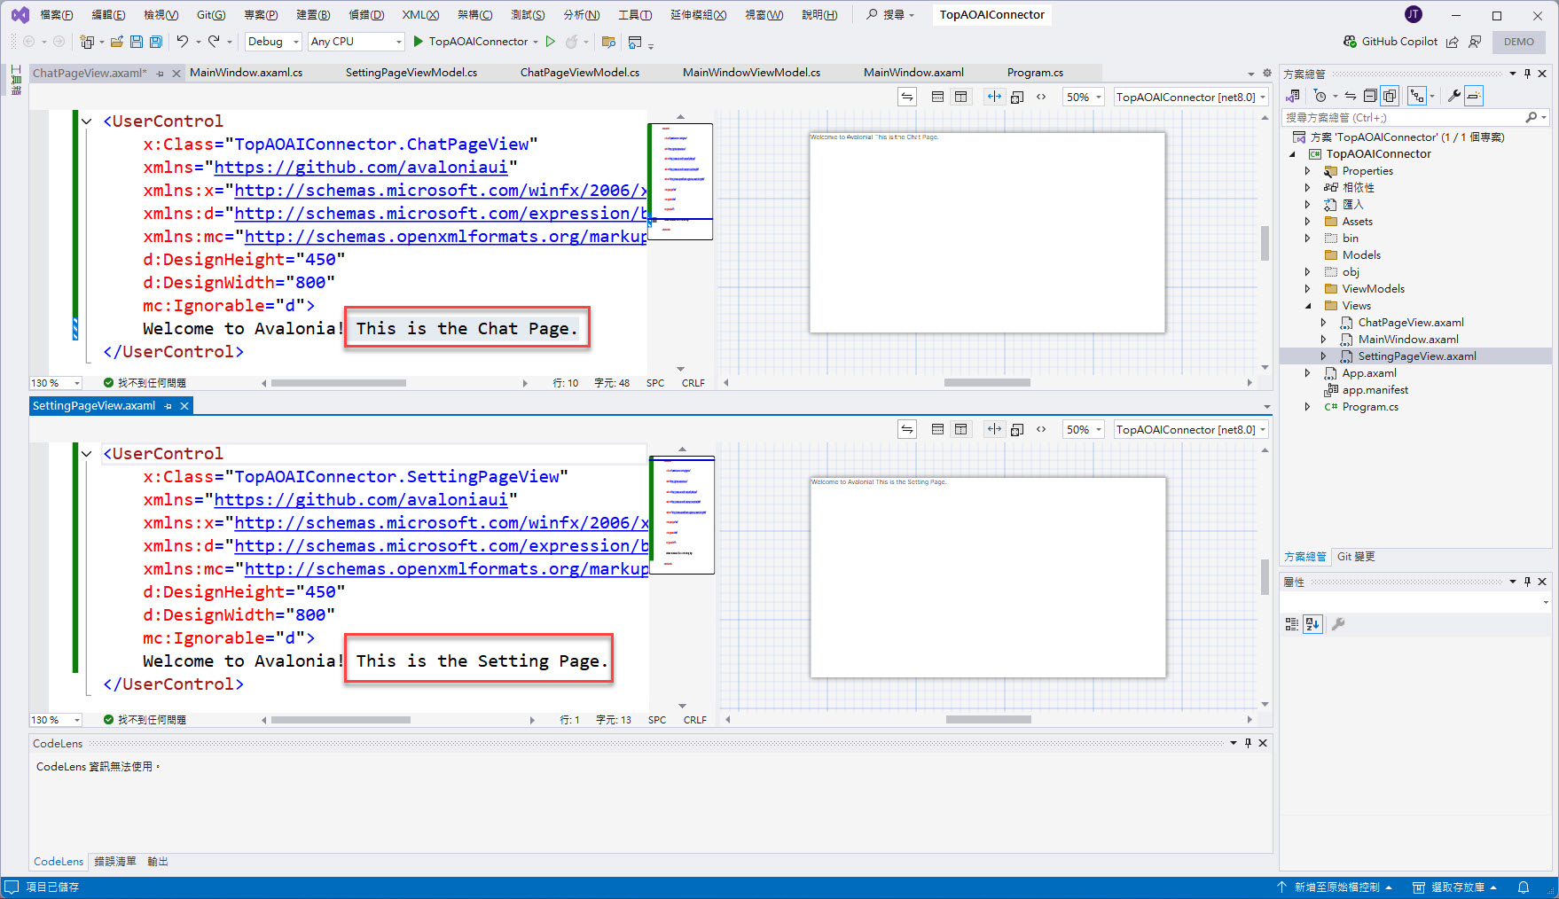
Task: Open Properties wrench icon in Solution Explorer
Action: (1453, 96)
